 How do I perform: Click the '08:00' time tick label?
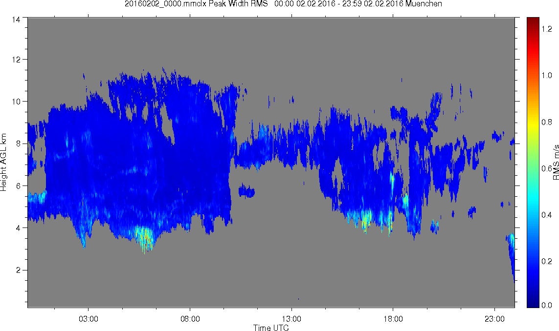click(190, 319)
